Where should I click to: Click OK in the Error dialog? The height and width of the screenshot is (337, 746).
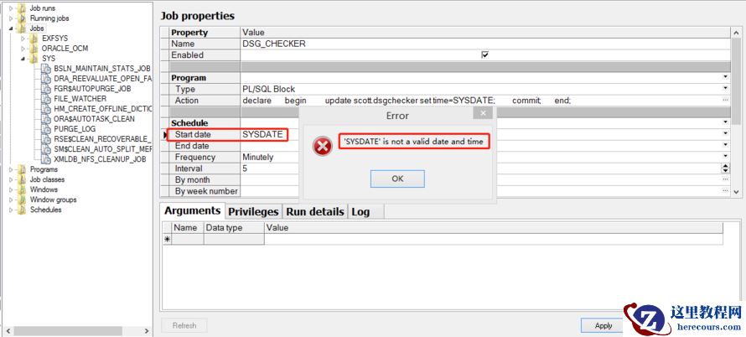397,179
